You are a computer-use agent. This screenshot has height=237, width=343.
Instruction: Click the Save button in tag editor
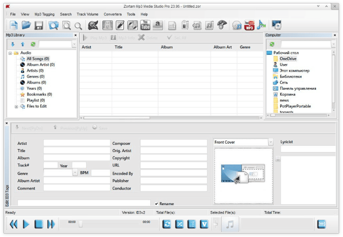(100, 128)
